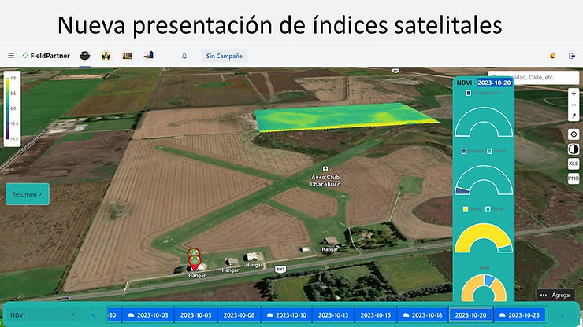
Task: Click the Agregar button
Action: pos(555,295)
